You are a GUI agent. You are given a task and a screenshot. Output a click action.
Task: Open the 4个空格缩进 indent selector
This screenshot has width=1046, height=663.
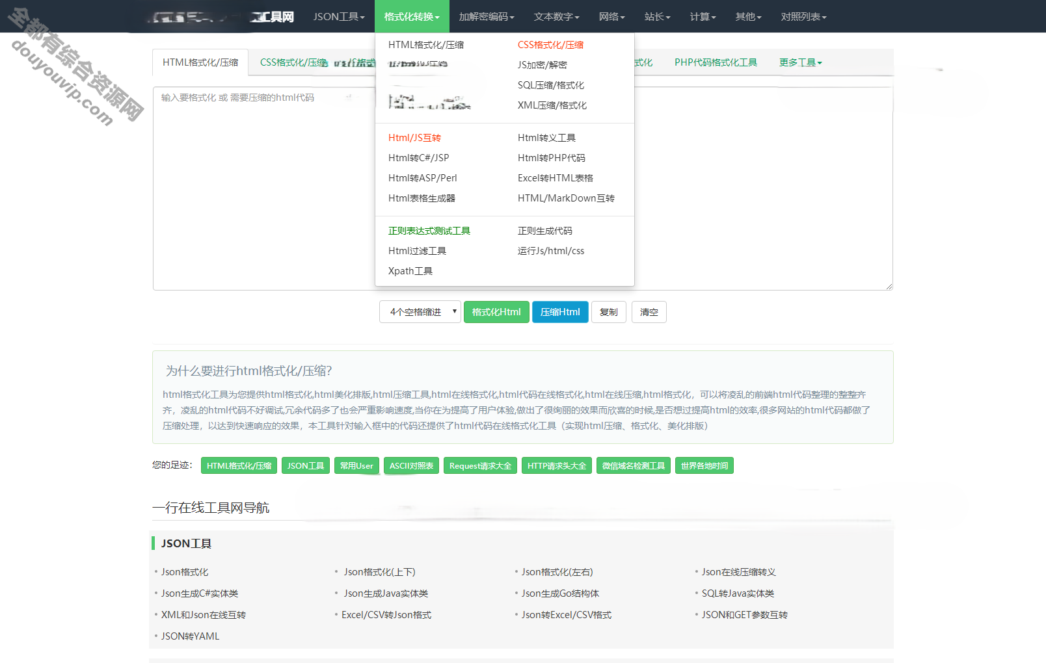(x=420, y=312)
